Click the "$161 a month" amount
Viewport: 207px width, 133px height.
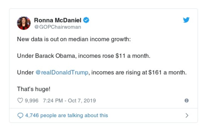pyautogui.click(x=167, y=72)
